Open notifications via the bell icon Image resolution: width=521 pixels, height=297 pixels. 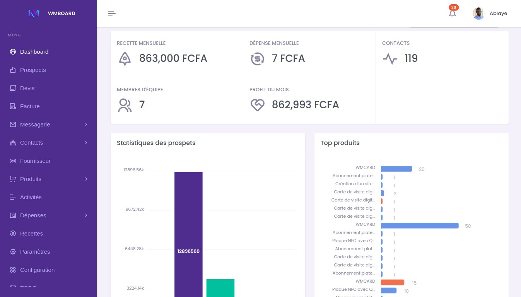click(452, 14)
